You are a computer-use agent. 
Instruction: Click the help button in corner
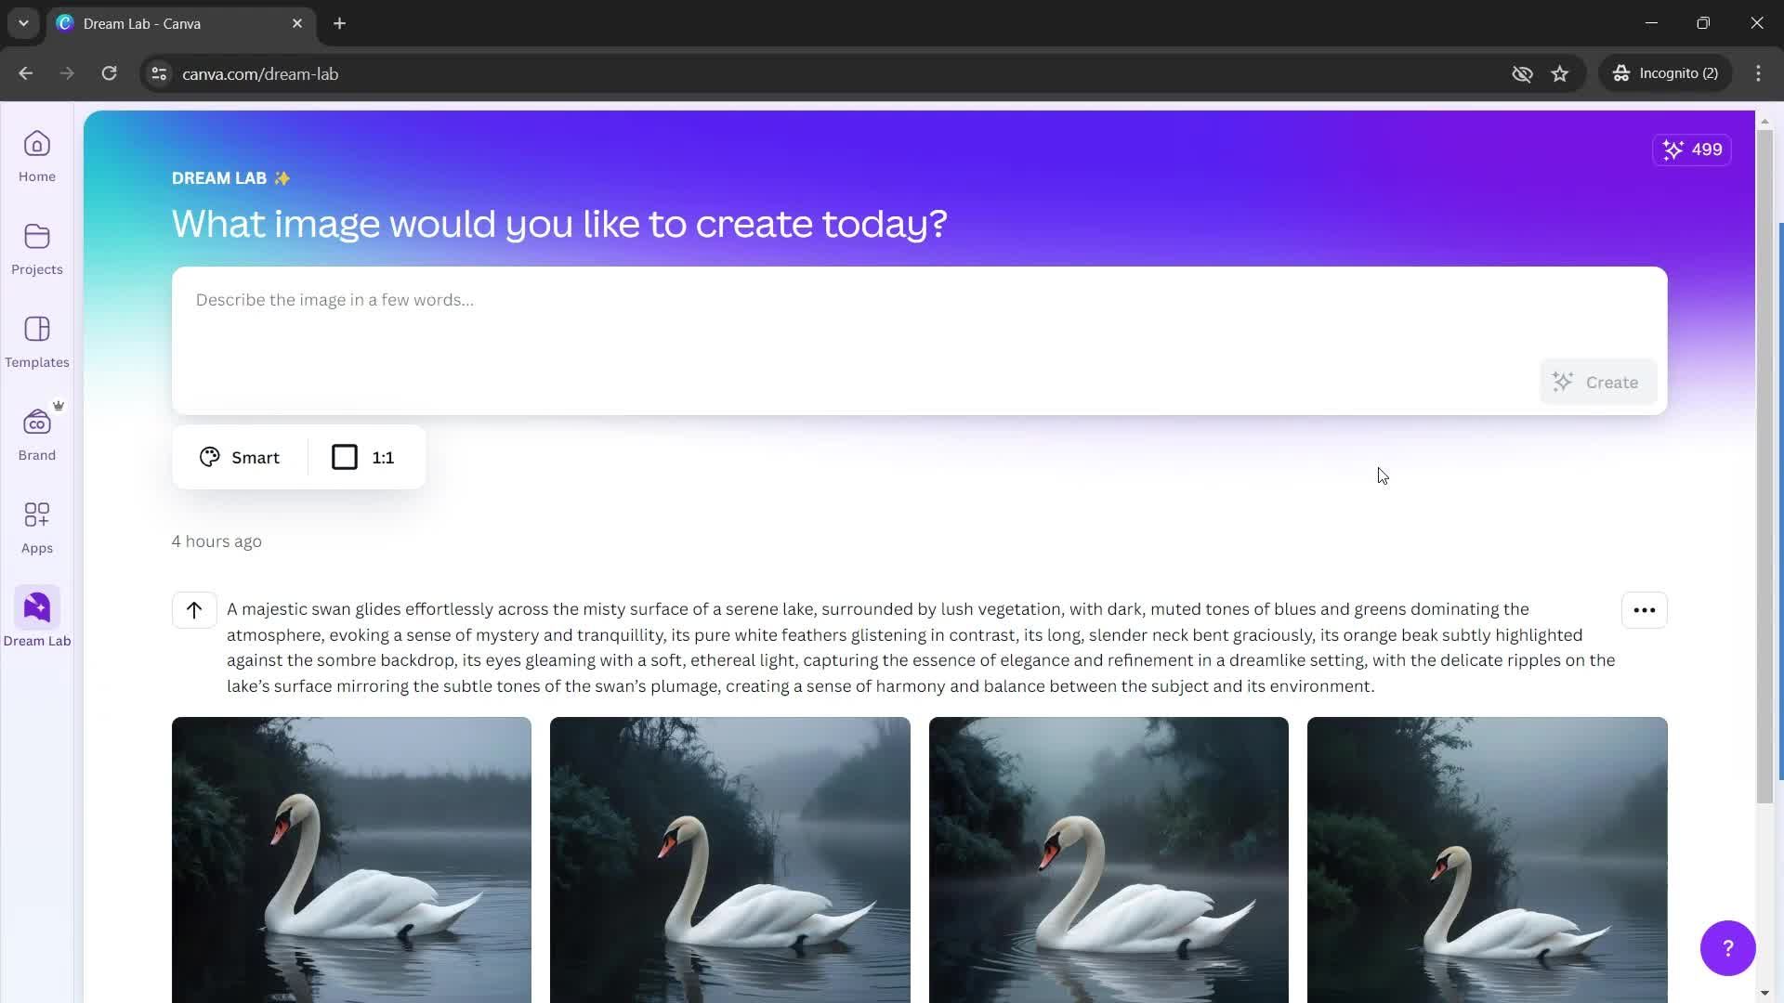[x=1727, y=948]
